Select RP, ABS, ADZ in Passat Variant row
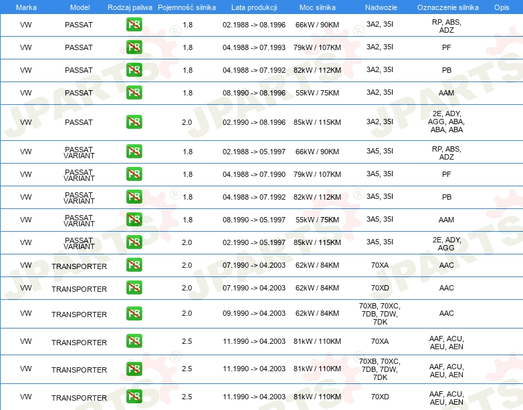 (446, 153)
